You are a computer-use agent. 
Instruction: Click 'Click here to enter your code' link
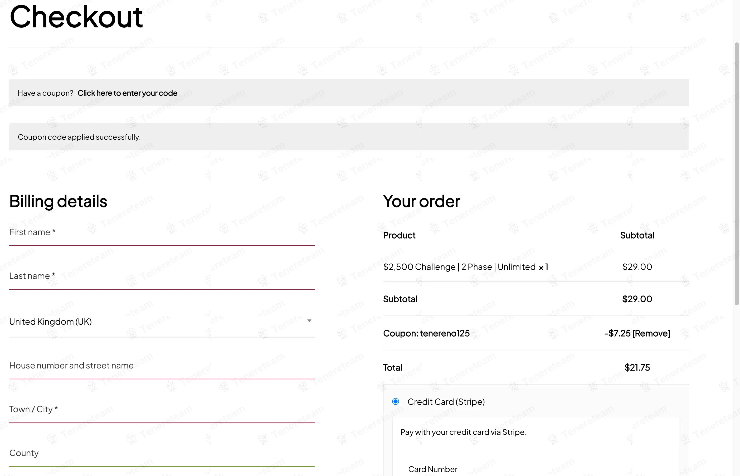coord(127,93)
